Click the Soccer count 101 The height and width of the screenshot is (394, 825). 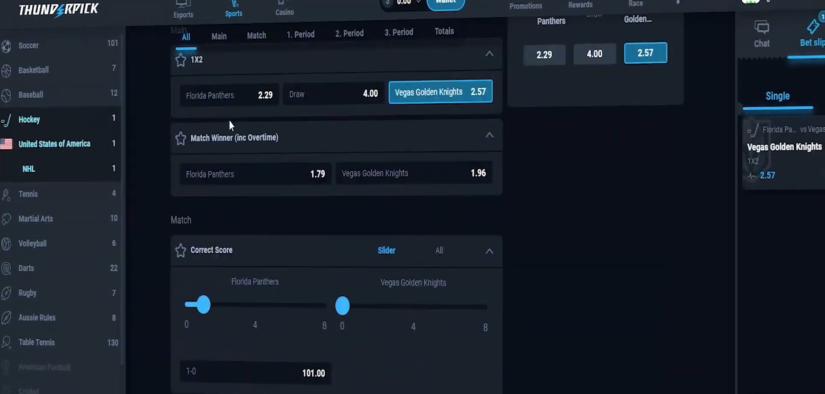112,43
